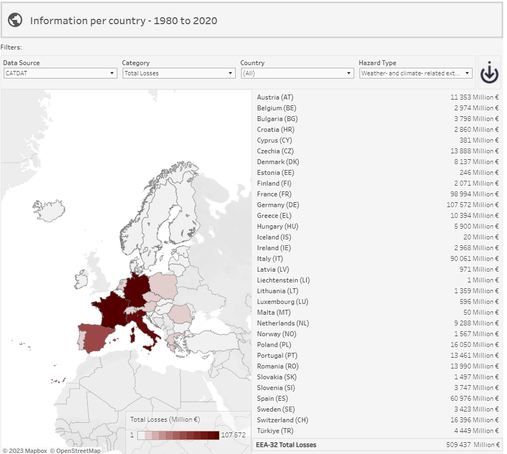This screenshot has height=454, width=507.
Task: Open the Data Source dropdown showing CATDAT
Action: (x=60, y=73)
